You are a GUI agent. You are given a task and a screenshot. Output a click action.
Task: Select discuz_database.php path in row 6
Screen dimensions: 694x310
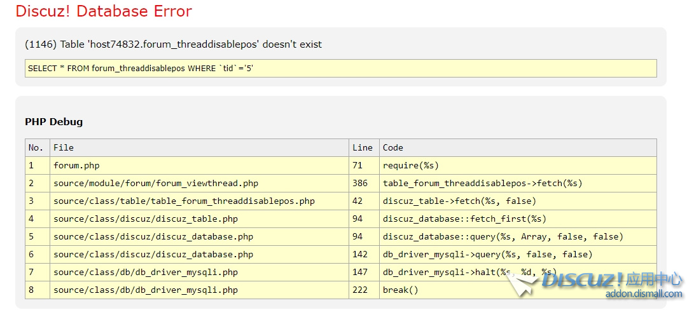pos(153,254)
